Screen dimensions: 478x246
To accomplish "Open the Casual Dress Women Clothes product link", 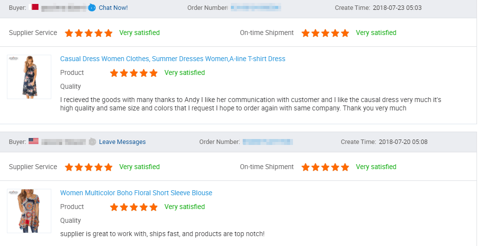I will (173, 59).
